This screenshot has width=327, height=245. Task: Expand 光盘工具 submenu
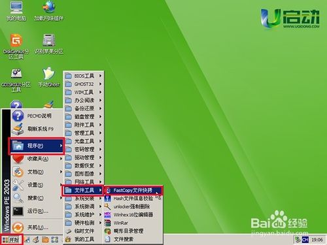click(x=84, y=141)
